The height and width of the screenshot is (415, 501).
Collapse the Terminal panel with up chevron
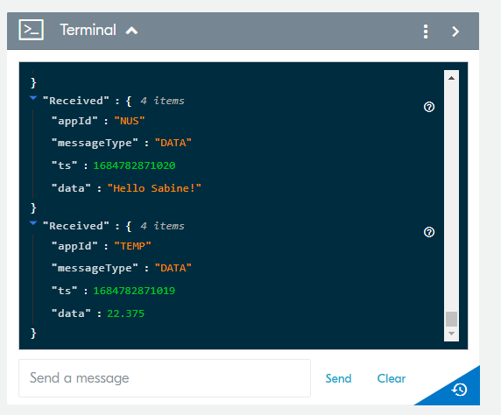131,31
